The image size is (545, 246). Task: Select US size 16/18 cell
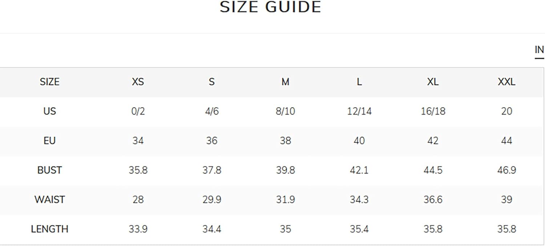coord(433,111)
